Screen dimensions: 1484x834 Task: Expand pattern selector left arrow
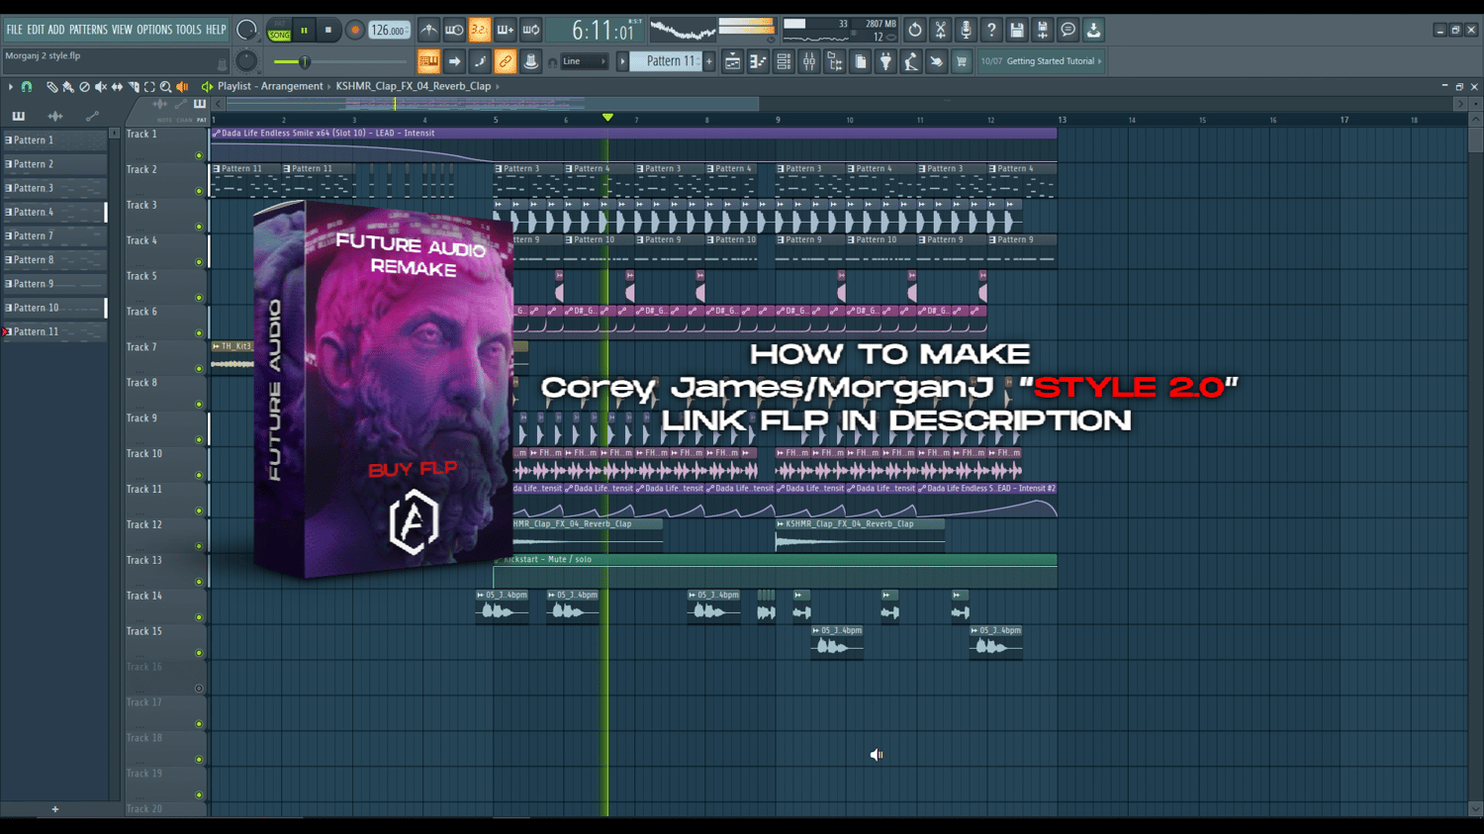point(623,61)
